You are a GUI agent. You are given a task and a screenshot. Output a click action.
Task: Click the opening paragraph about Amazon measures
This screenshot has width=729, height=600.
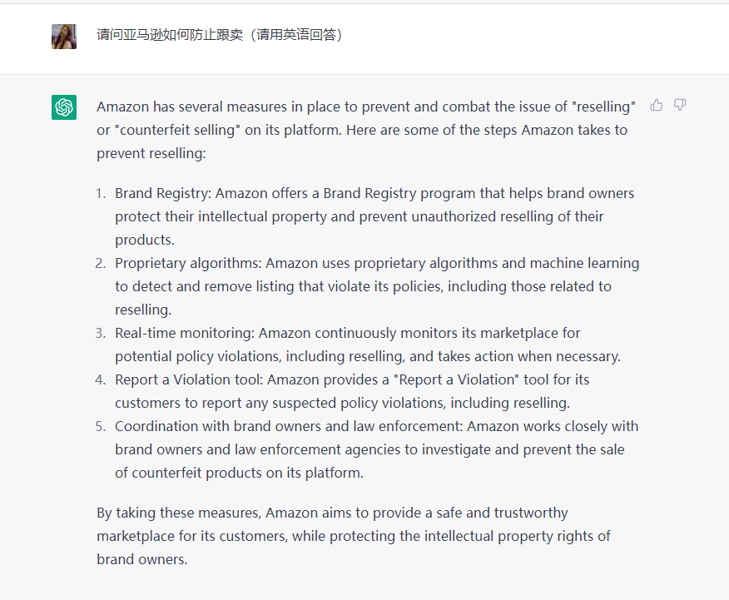click(x=366, y=130)
